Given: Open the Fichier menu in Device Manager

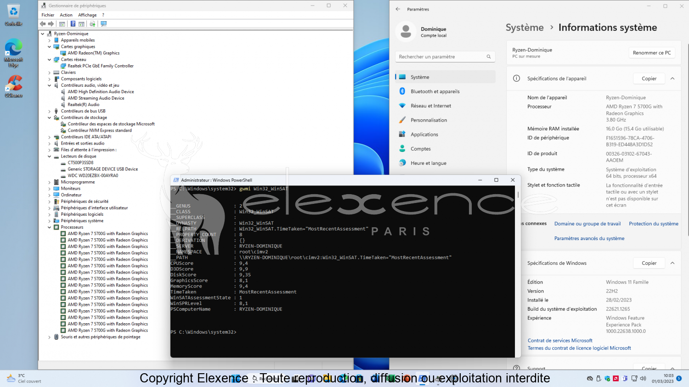Looking at the screenshot, I should (x=48, y=15).
